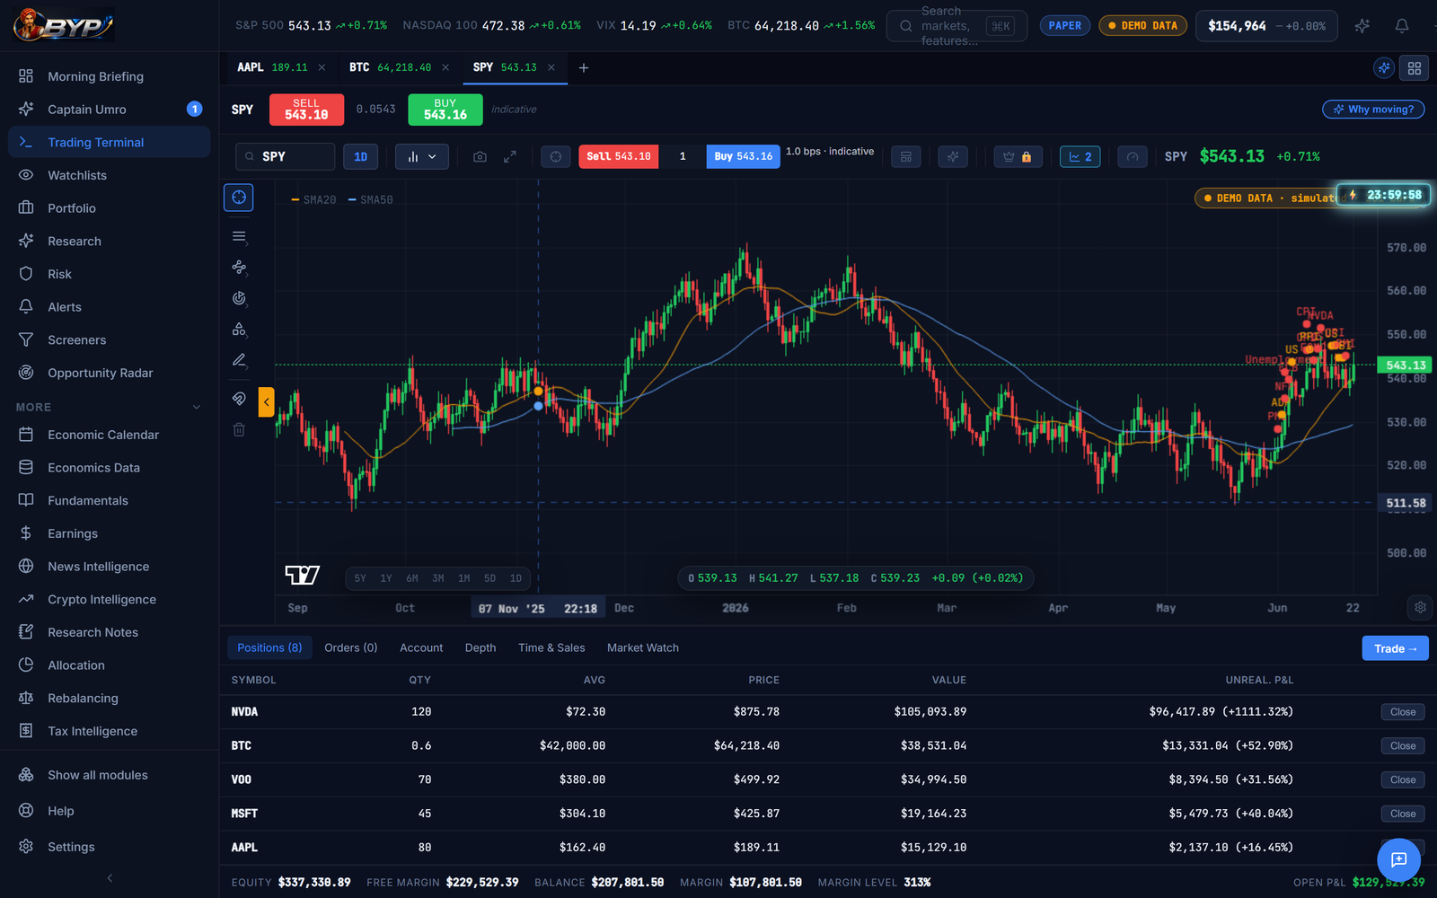1437x898 pixels.
Task: Select the 1D interval button
Action: (x=361, y=156)
